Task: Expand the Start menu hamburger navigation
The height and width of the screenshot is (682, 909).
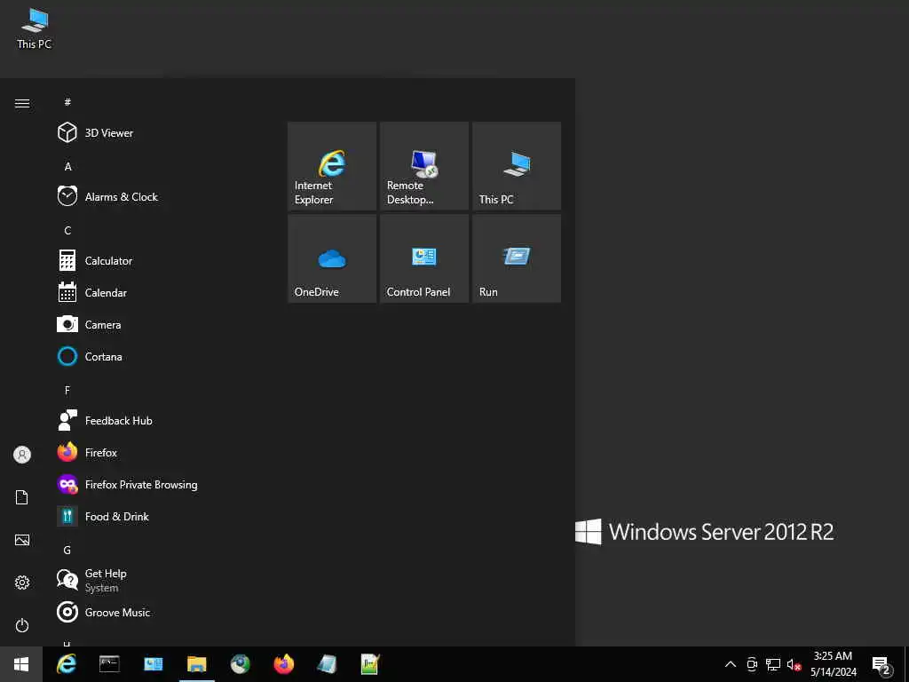Action: click(22, 103)
